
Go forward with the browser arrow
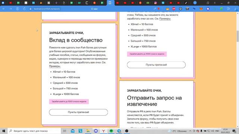[x=10, y=9]
